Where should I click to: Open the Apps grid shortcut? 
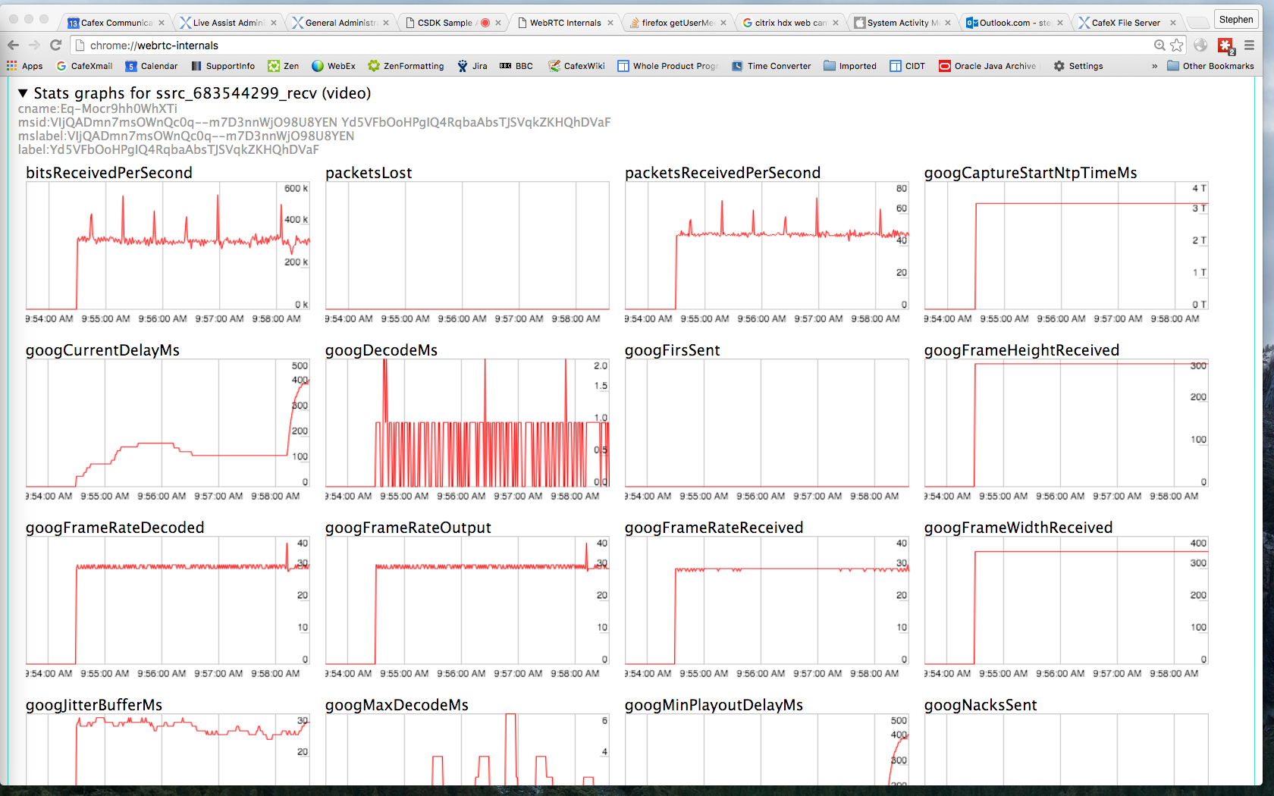(24, 66)
